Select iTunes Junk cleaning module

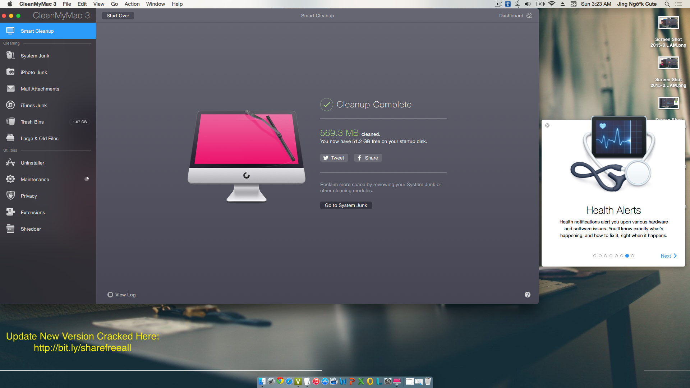point(34,105)
